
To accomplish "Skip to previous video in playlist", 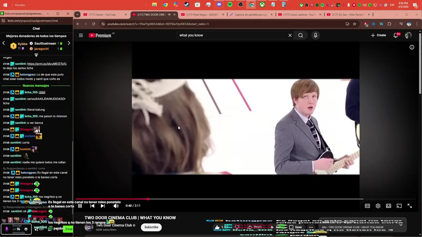I will 92,206.
